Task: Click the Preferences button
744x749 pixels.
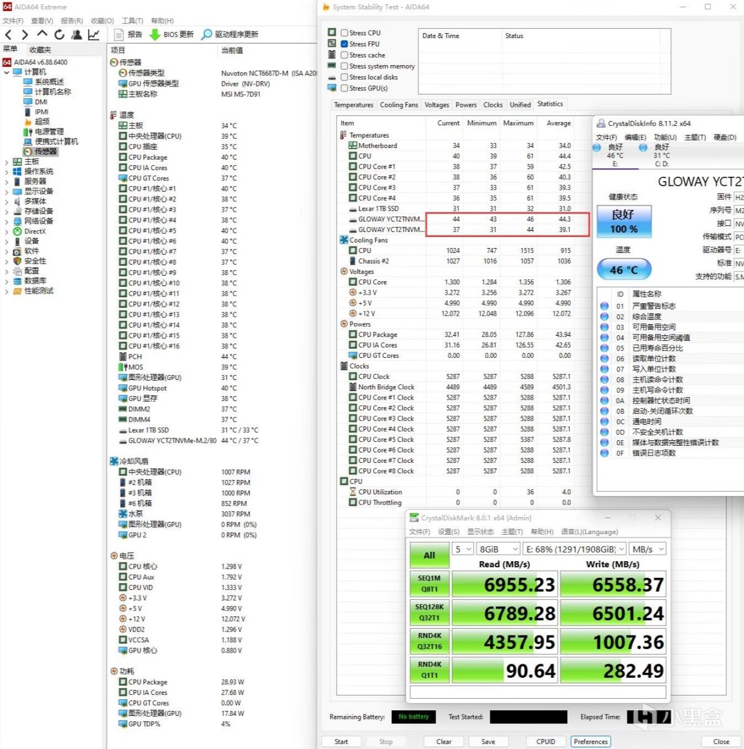Action: 590,742
